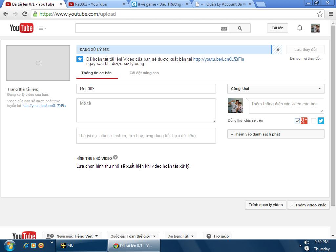Open the Chrome menu icon
The height and width of the screenshot is (252, 336).
point(331,14)
